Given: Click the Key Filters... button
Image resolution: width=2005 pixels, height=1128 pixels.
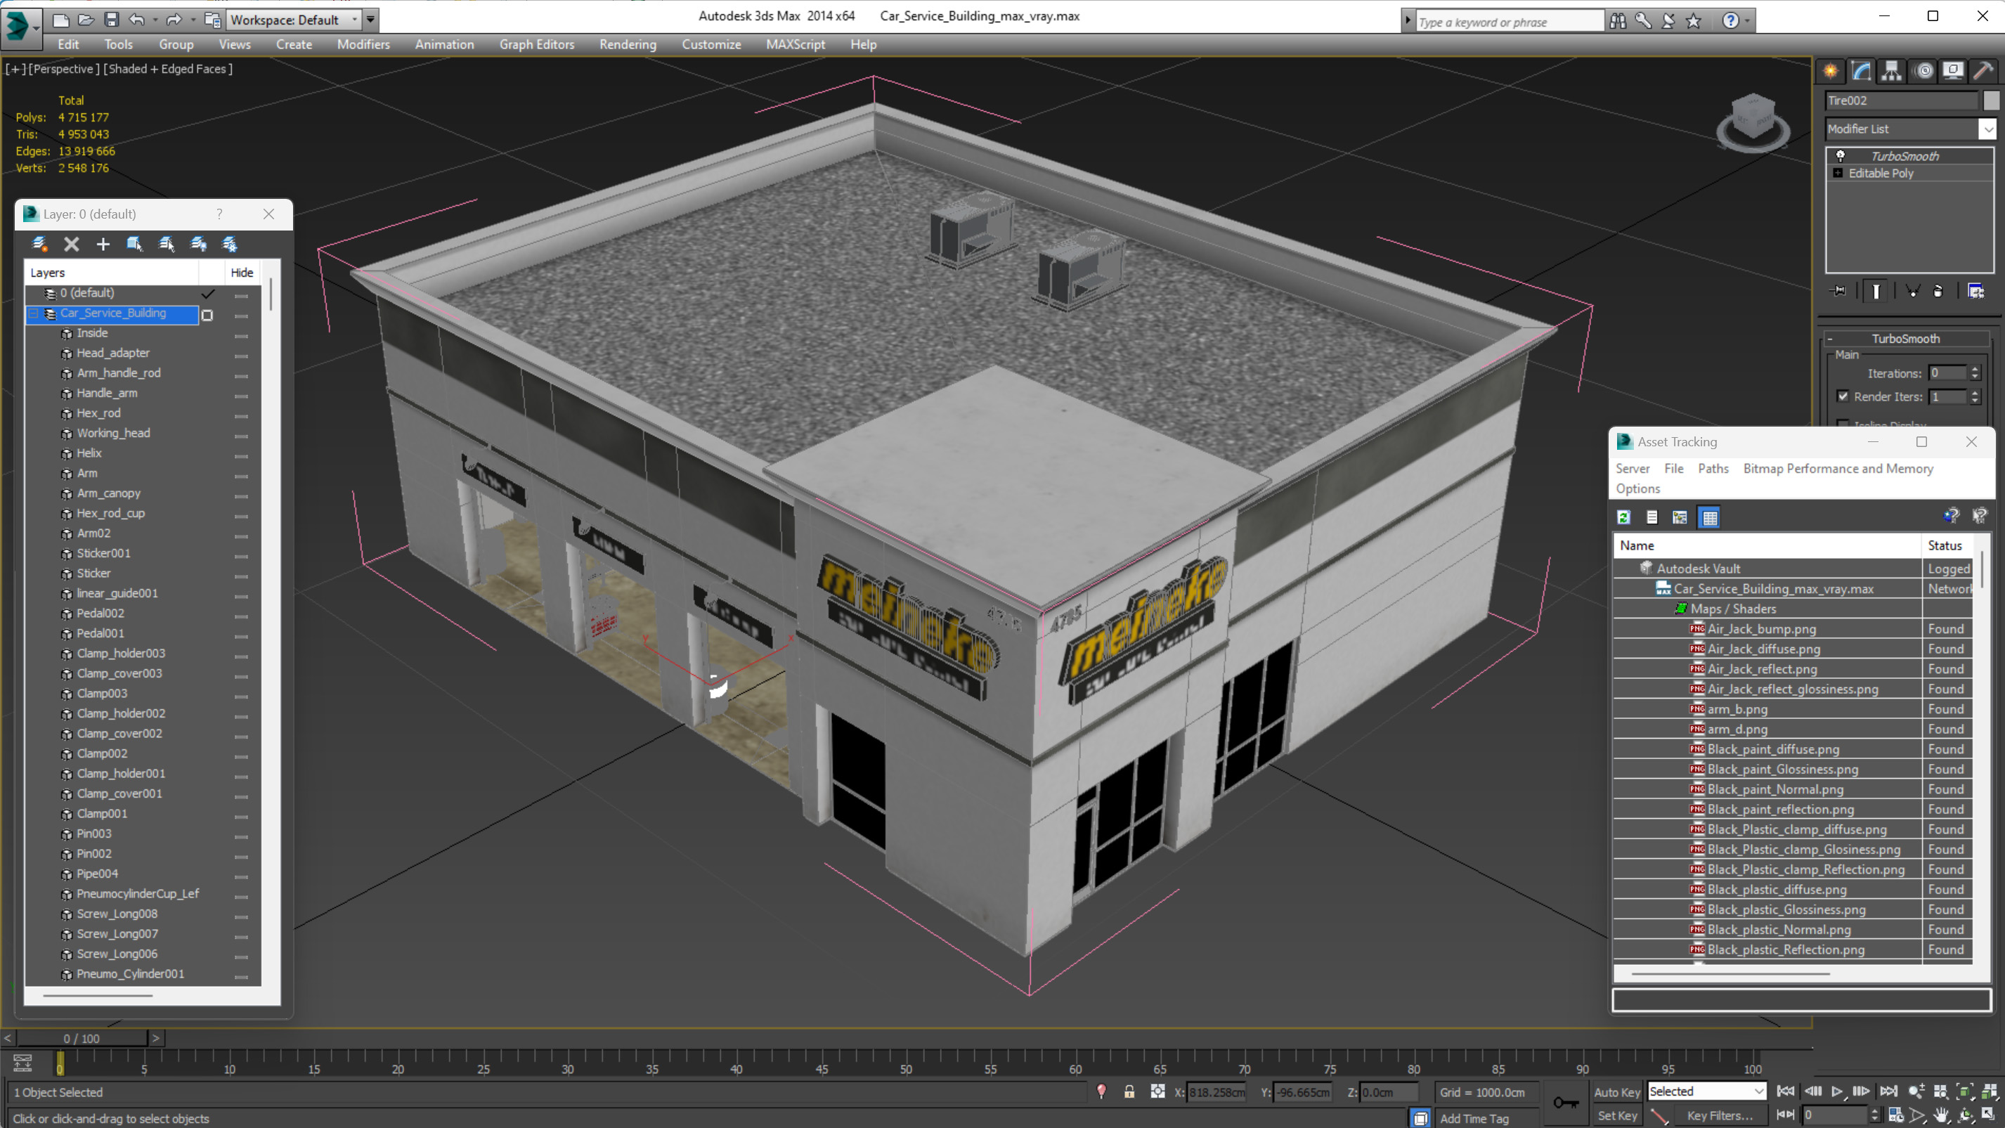Looking at the screenshot, I should pos(1720,1115).
